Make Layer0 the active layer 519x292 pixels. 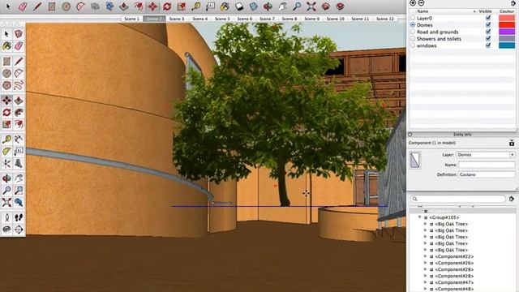coord(413,18)
